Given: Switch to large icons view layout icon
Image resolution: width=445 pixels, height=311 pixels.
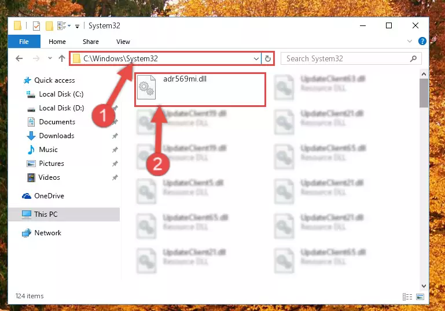Looking at the screenshot, I should [x=420, y=297].
